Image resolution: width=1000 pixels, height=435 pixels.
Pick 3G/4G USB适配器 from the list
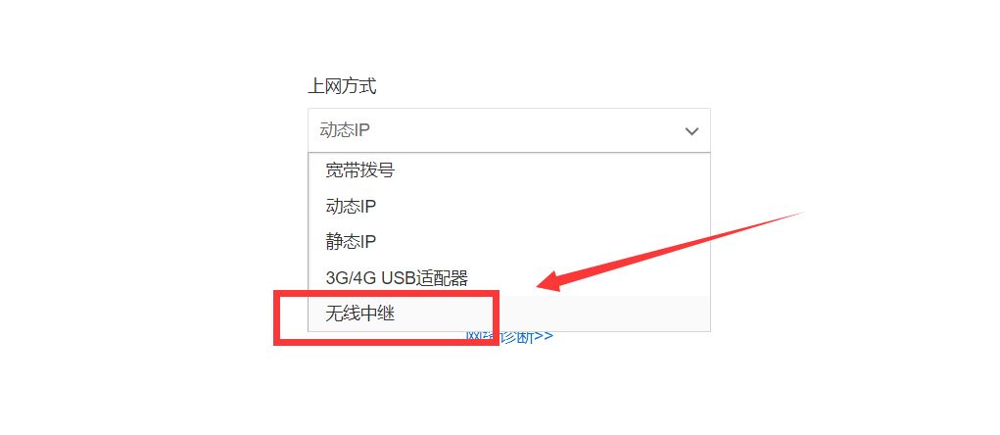(x=509, y=277)
